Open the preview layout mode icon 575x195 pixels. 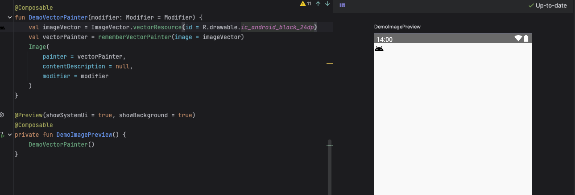coord(342,5)
